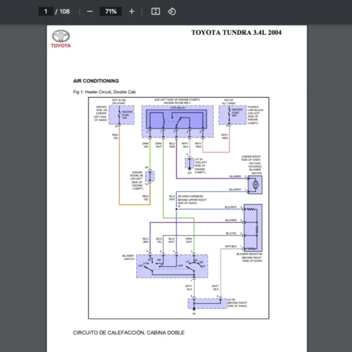Screen dimensions: 352x352
Task: Click the HTR relay block in diagram
Action: (176, 121)
